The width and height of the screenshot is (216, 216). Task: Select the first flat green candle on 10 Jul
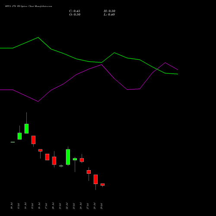[x=13, y=142]
